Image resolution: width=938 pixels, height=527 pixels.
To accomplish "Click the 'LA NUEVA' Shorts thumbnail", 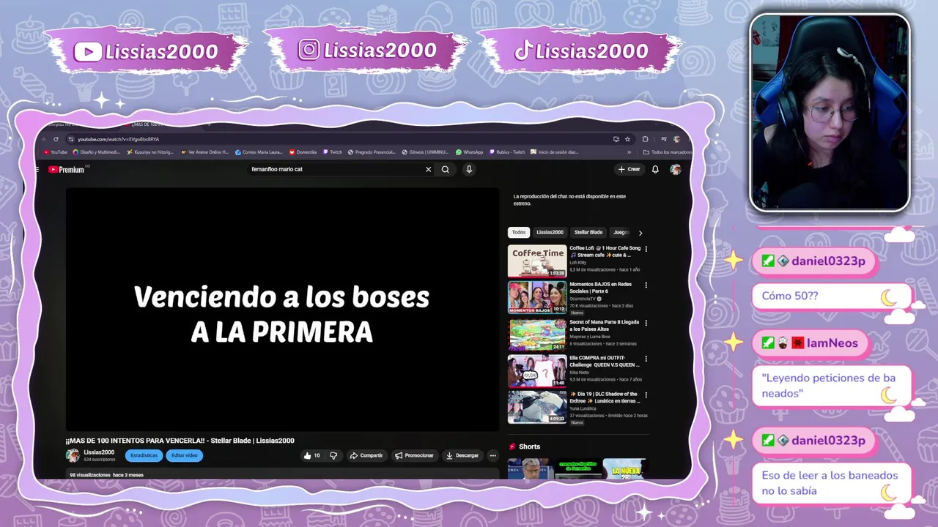I will [x=625, y=468].
